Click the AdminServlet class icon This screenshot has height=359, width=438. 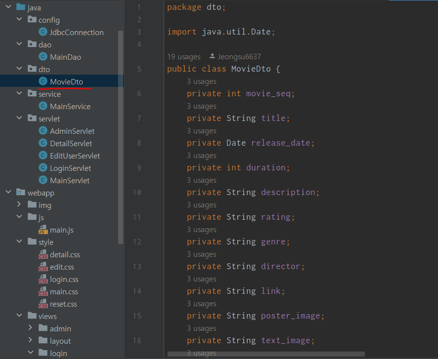[x=43, y=130]
